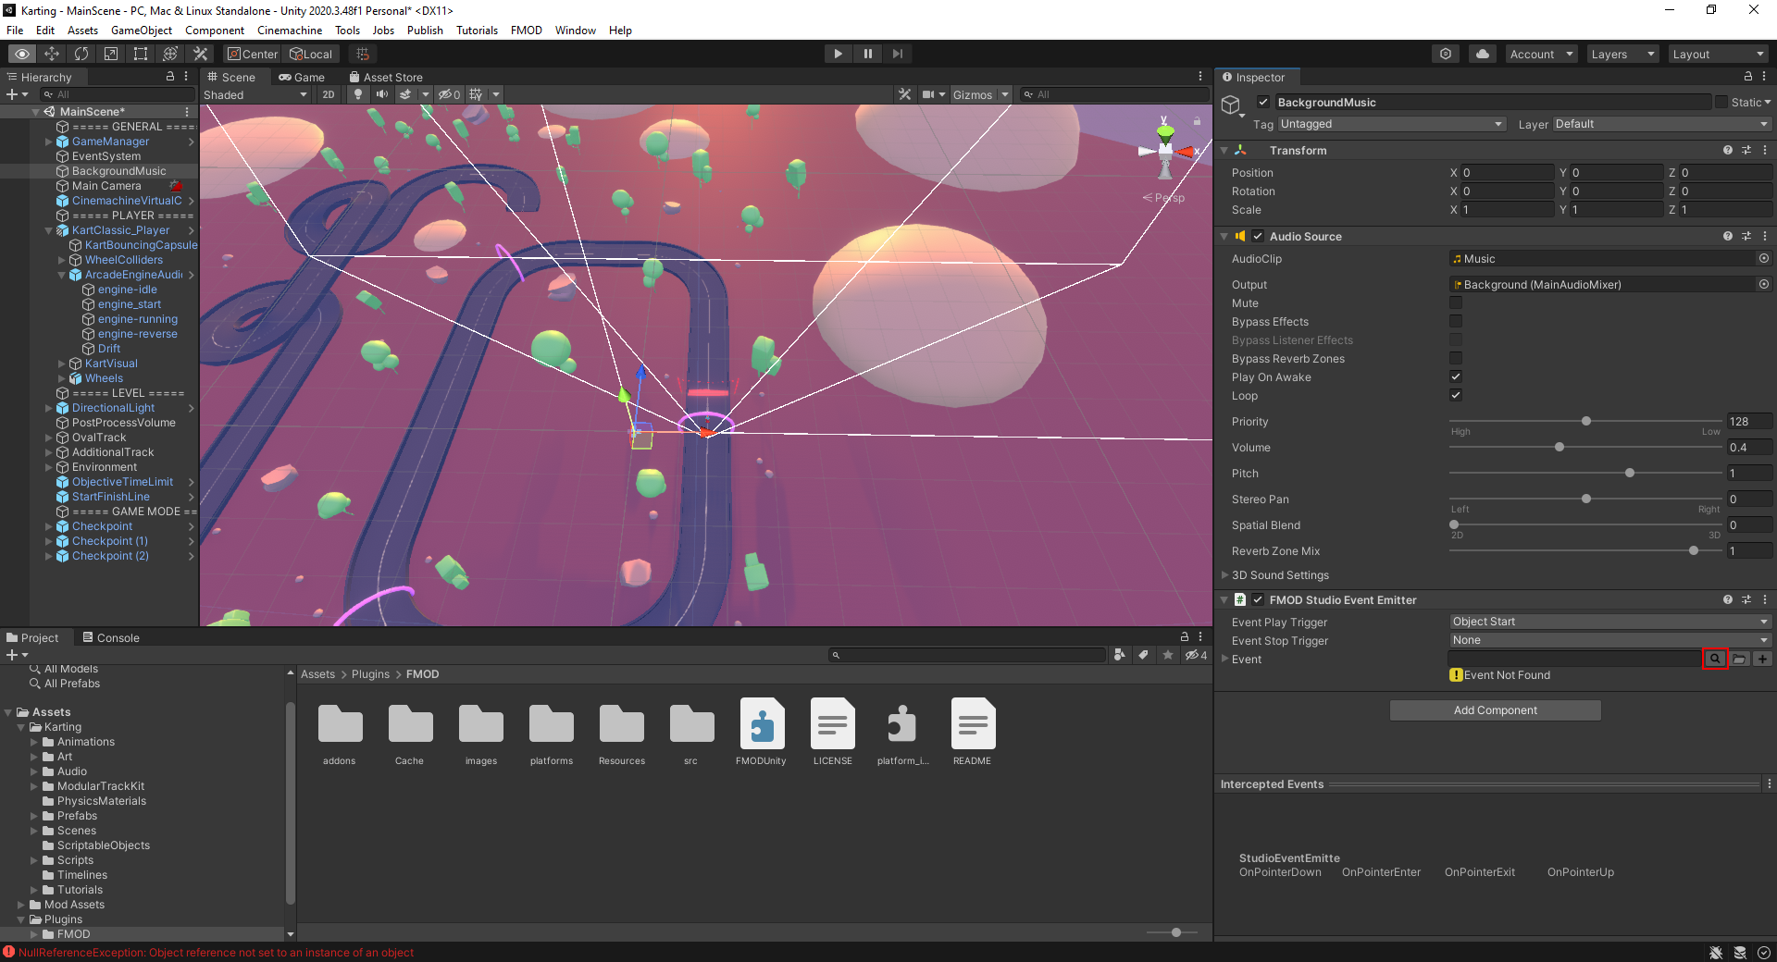Select the Move tool in toolbar
The image size is (1777, 962).
pos(52,54)
